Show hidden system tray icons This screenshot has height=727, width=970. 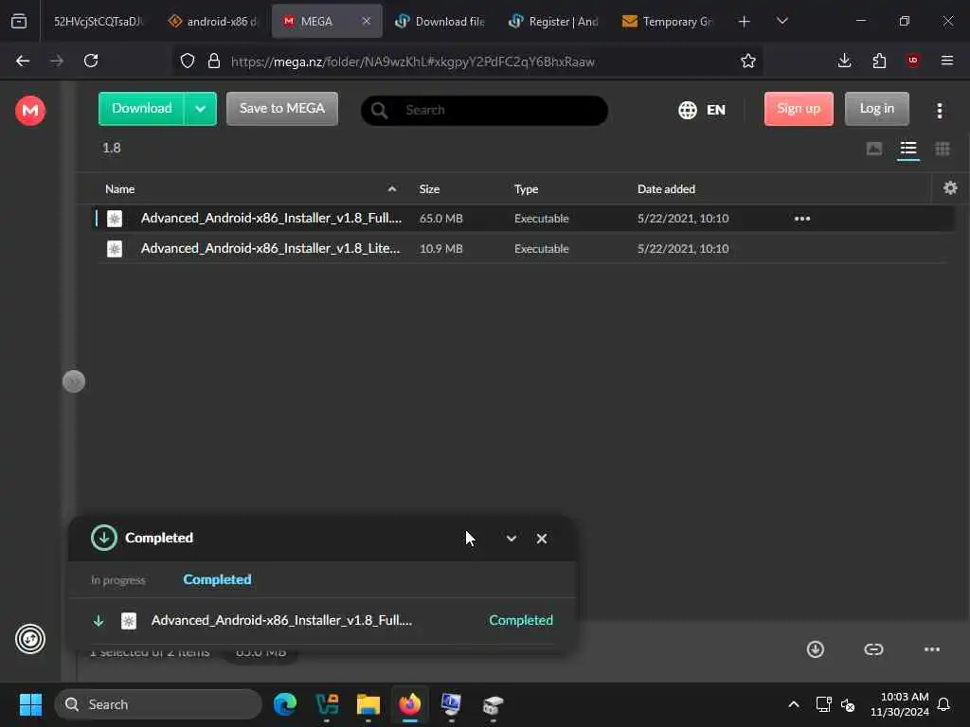(x=793, y=704)
